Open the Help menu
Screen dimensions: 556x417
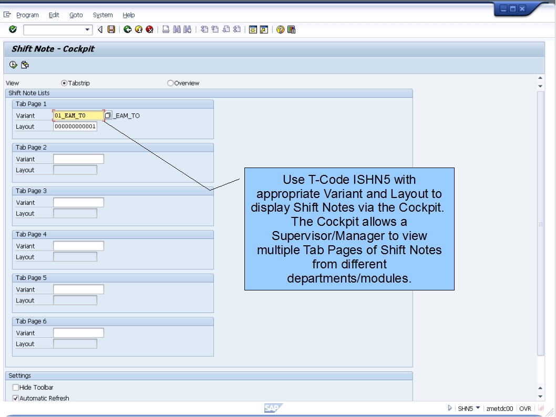pos(129,15)
